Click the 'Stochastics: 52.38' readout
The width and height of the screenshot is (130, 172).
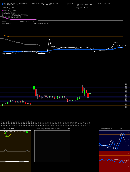pos(8,13)
